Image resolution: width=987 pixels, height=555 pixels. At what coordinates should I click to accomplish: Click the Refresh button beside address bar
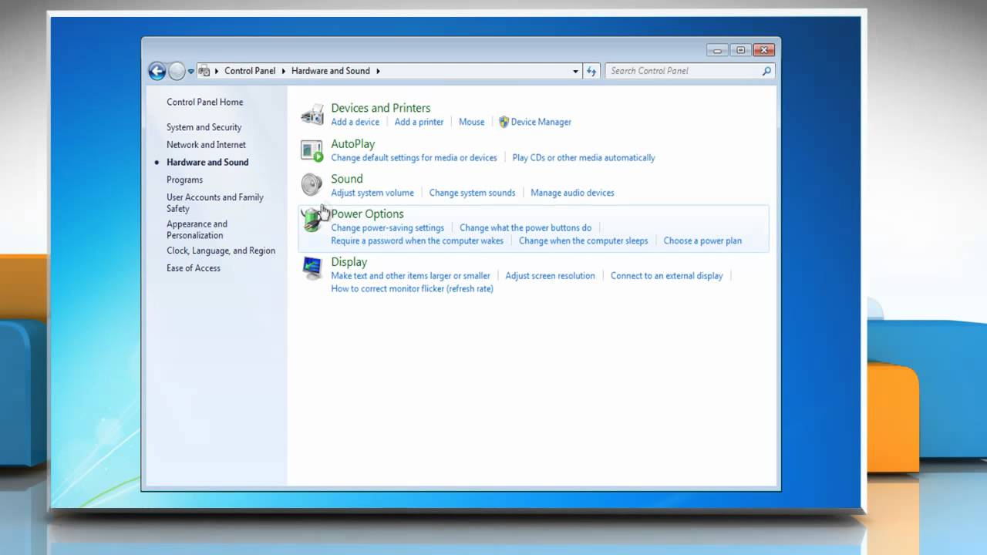[591, 71]
